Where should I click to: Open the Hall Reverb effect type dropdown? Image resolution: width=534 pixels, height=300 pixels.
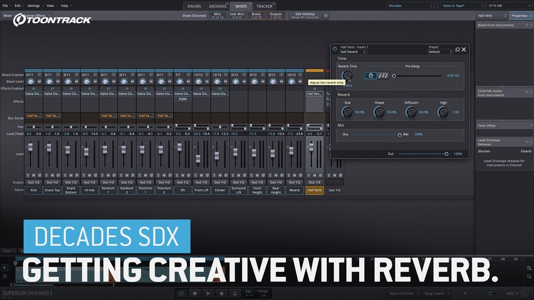point(353,52)
